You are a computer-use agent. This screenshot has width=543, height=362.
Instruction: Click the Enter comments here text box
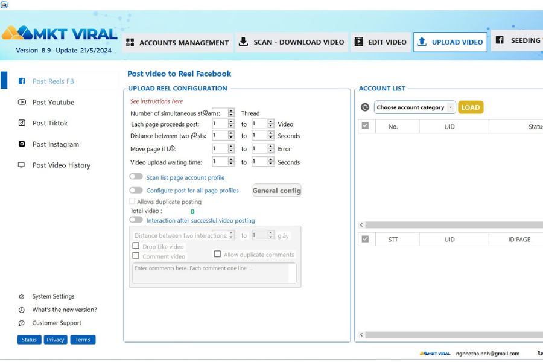[x=214, y=273]
